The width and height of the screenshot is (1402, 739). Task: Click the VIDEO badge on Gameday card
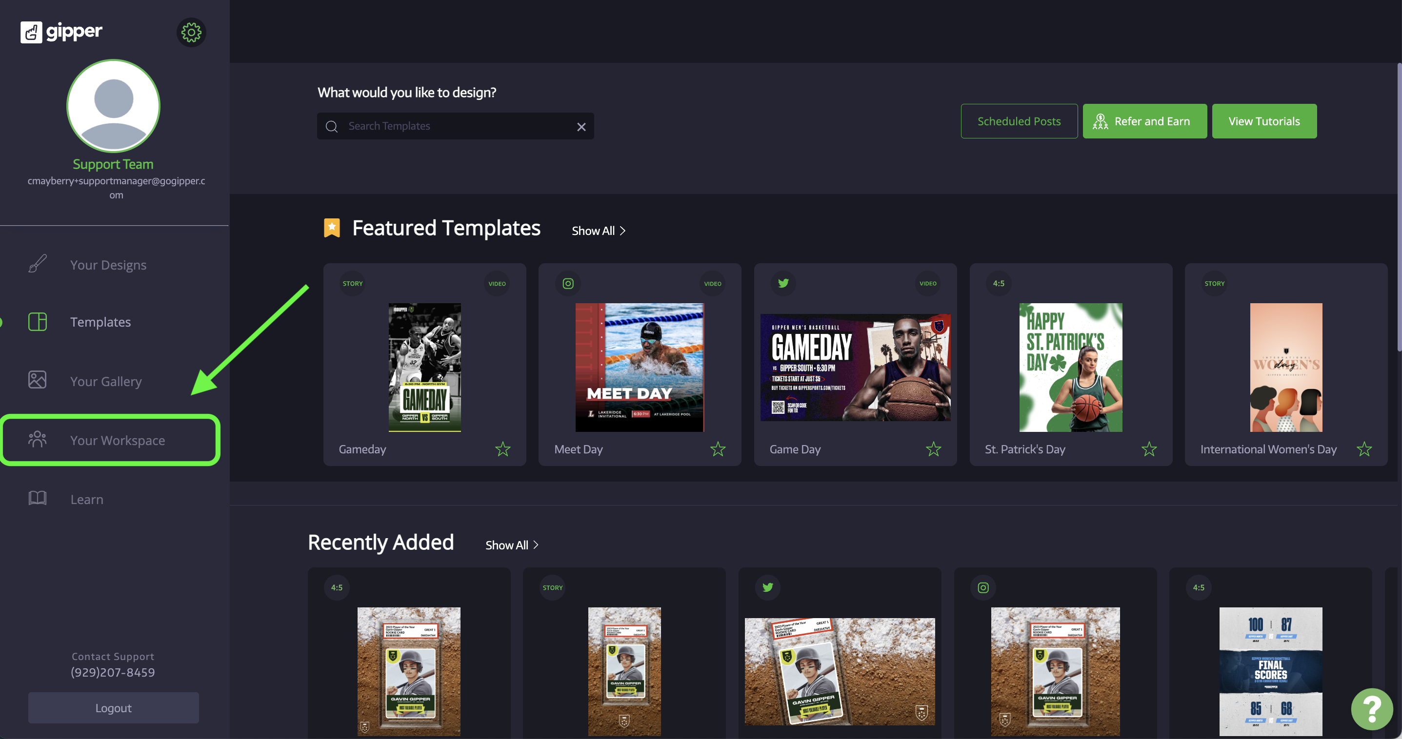tap(497, 283)
